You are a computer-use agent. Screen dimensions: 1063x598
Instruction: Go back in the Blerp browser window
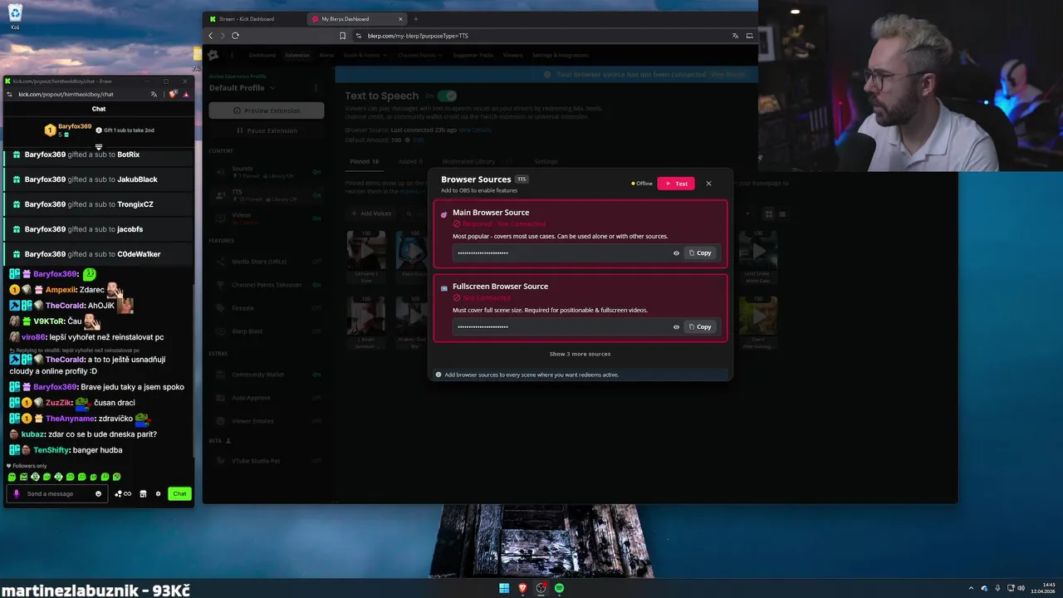(x=211, y=36)
